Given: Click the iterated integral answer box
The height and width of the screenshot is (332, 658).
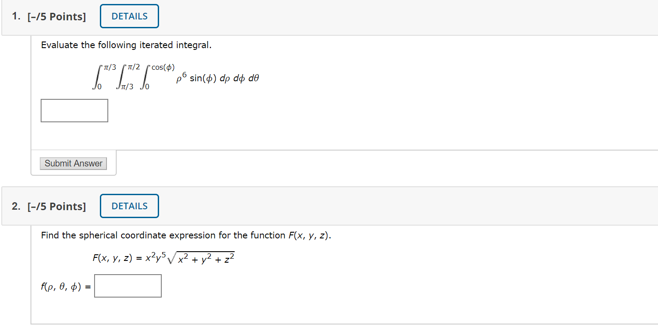Looking at the screenshot, I should (74, 110).
